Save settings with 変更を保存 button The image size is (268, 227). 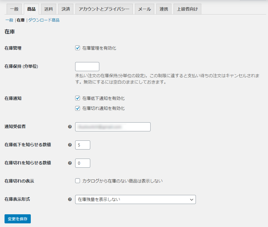pos(18,219)
